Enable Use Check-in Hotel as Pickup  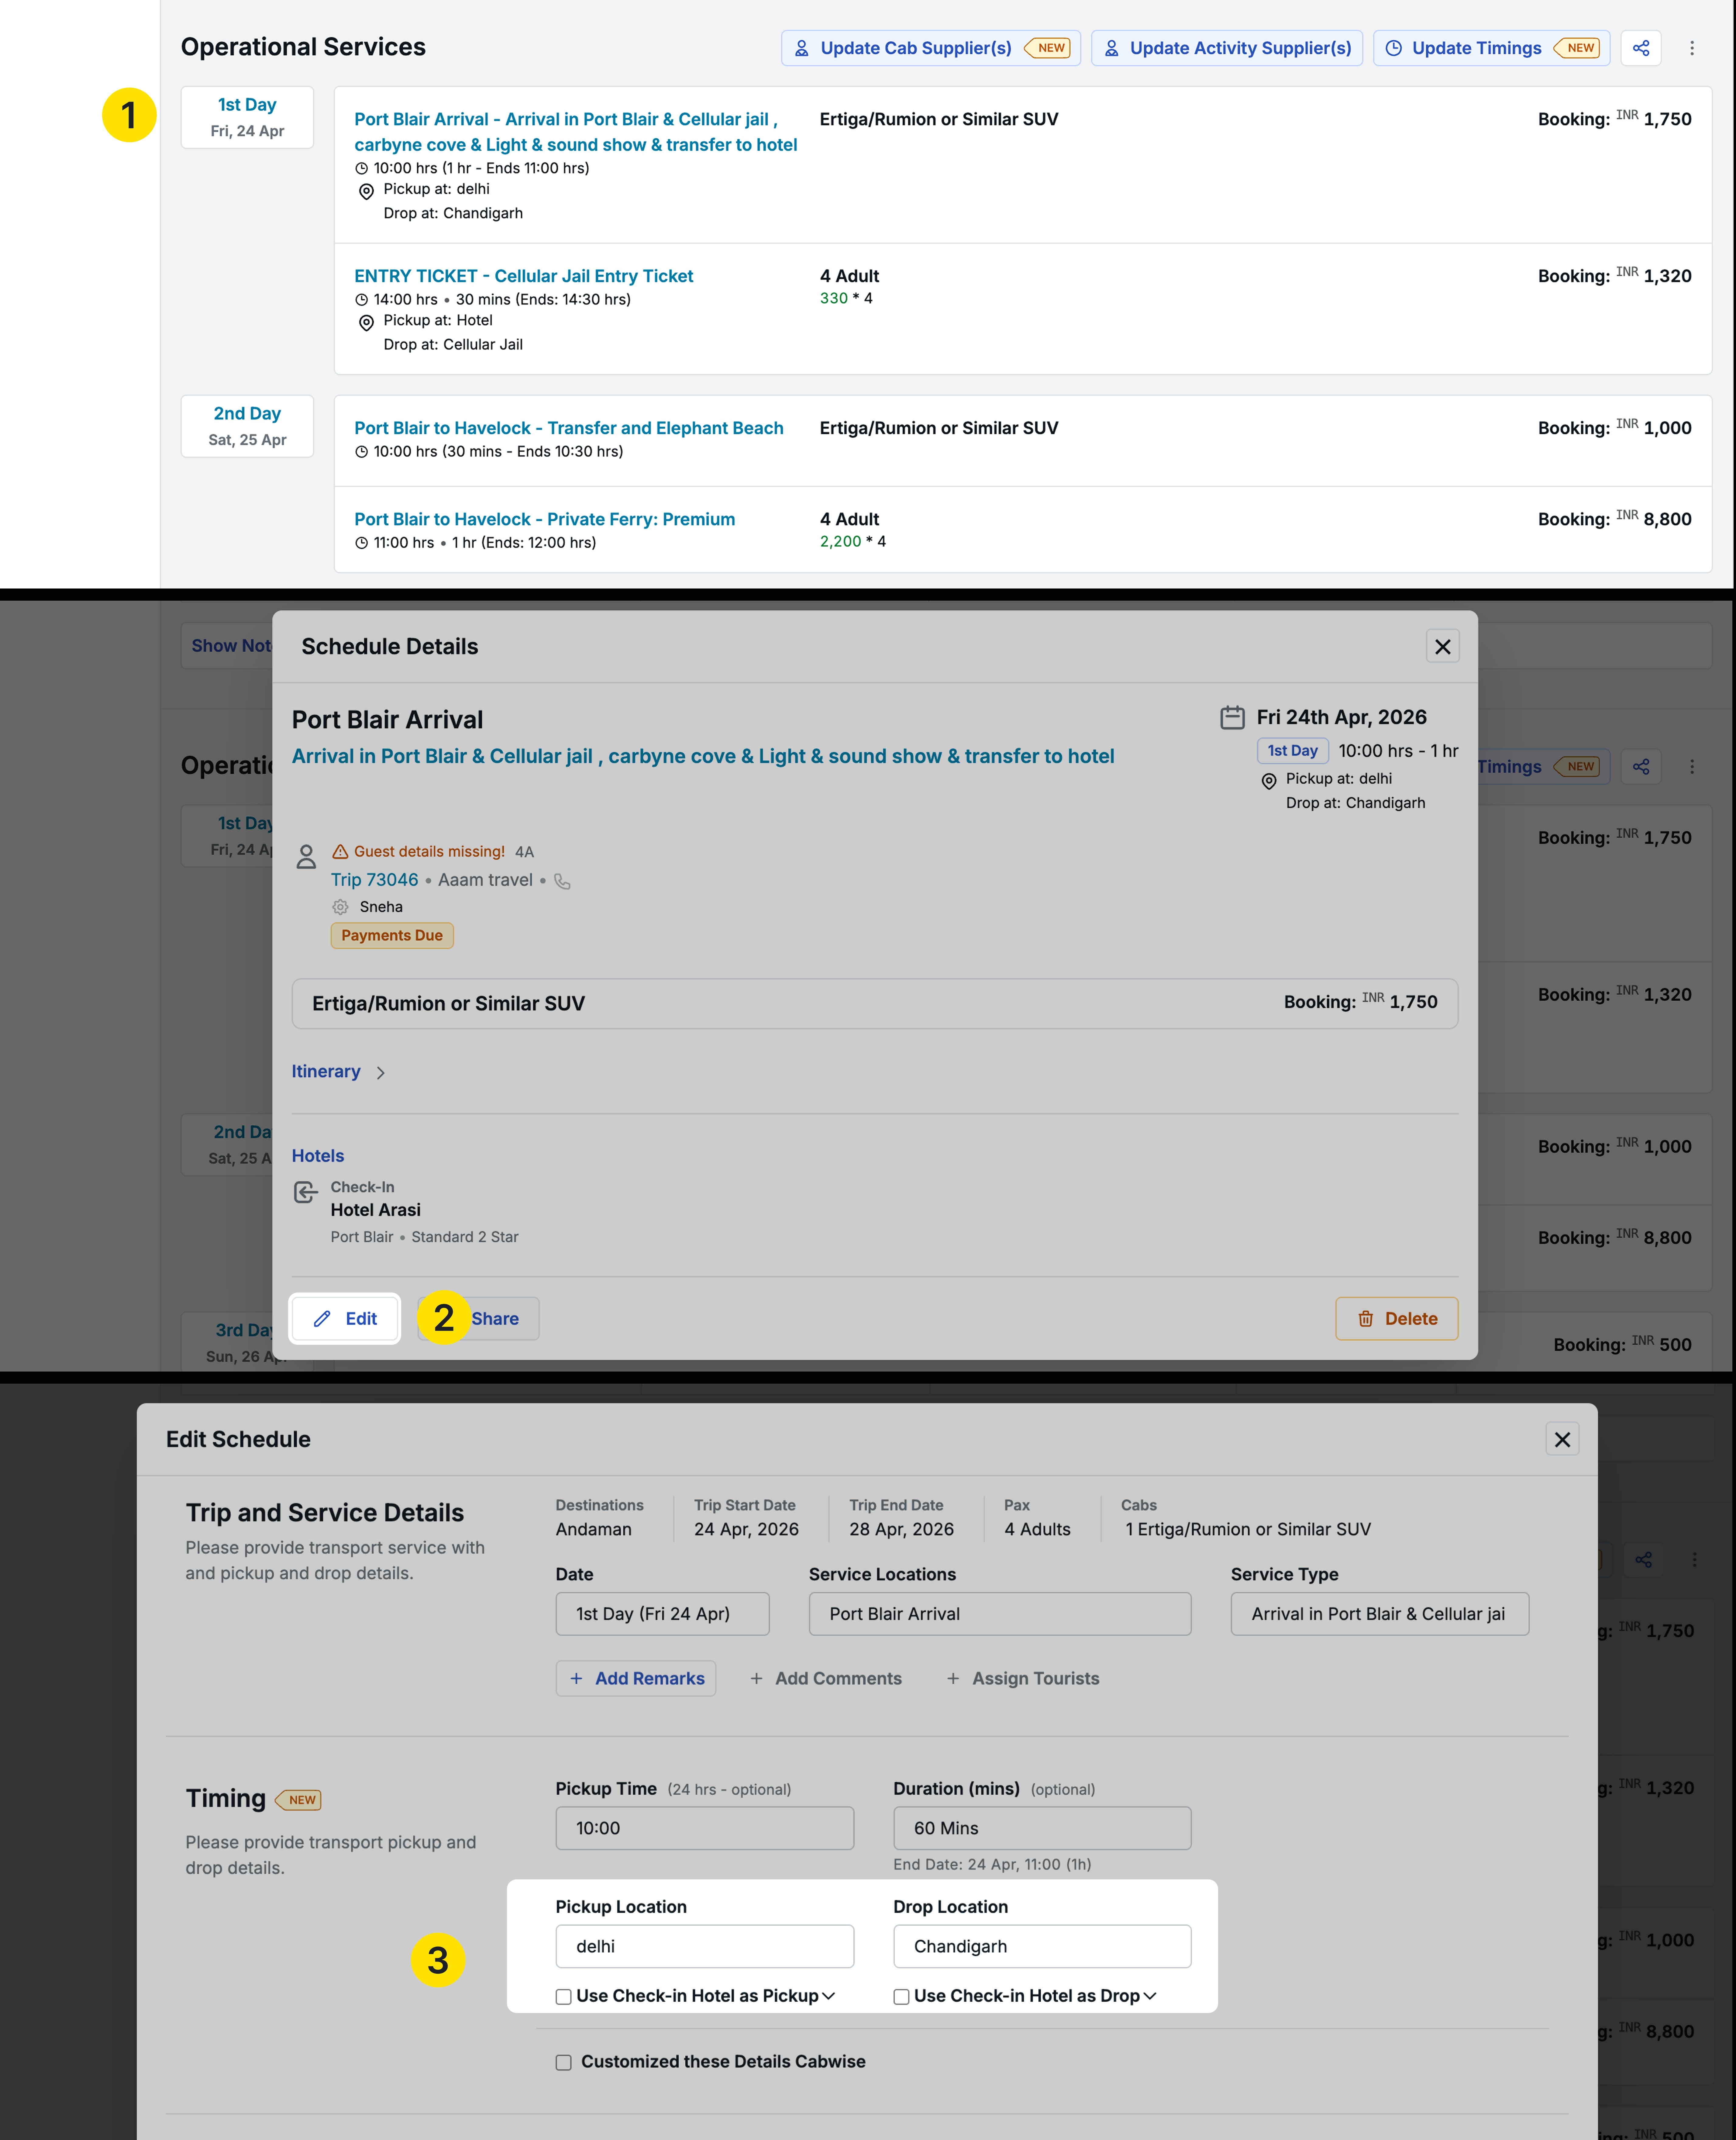coord(564,1997)
